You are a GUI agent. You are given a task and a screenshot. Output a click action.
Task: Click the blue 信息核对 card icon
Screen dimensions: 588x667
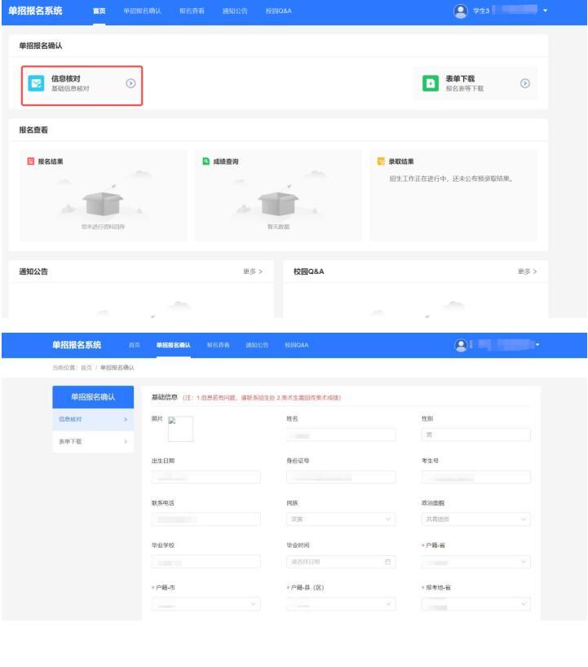tap(37, 83)
